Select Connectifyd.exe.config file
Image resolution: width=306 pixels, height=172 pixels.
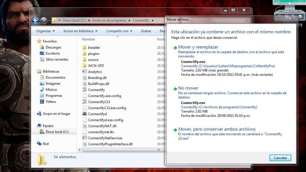(105, 120)
